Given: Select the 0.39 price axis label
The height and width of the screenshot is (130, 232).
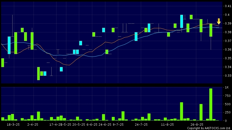Looking at the screenshot, I should point(228,23).
